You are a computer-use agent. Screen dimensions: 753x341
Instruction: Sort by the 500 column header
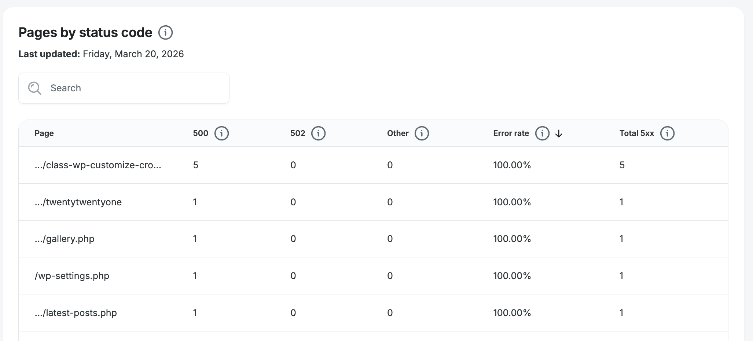point(201,133)
